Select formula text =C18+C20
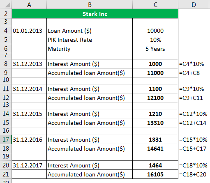Screen dimensions: 210x183 193,174
